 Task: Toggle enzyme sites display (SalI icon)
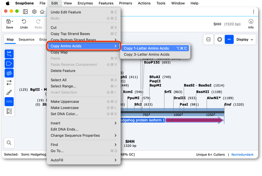[x=9, y=54]
